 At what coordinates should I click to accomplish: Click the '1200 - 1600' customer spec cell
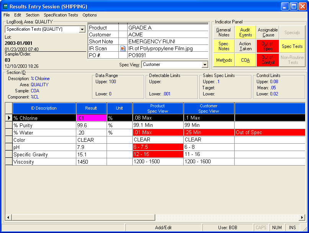point(209,161)
